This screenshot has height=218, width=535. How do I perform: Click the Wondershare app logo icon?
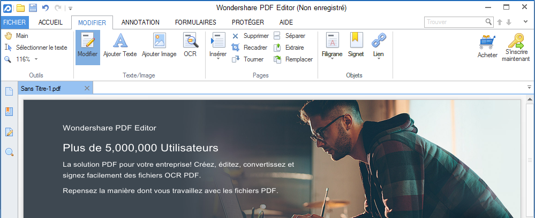click(7, 8)
